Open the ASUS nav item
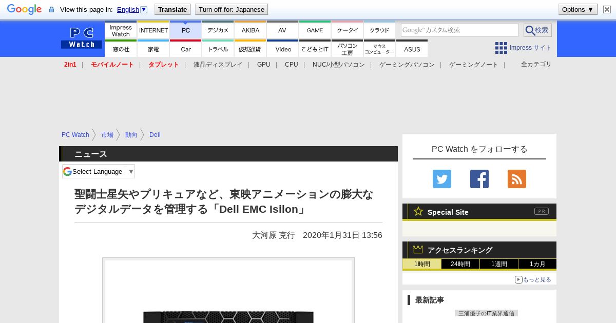The width and height of the screenshot is (616, 323). tap(412, 49)
